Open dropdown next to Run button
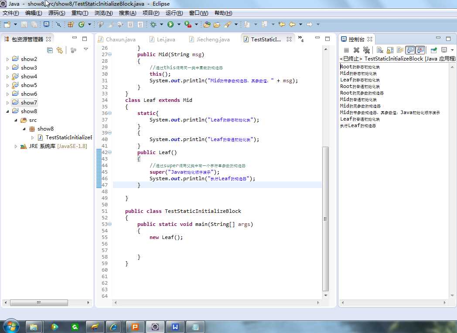The image size is (457, 333). 179,25
